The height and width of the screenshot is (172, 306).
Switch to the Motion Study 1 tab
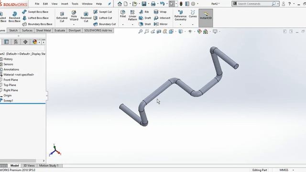[x=49, y=166]
